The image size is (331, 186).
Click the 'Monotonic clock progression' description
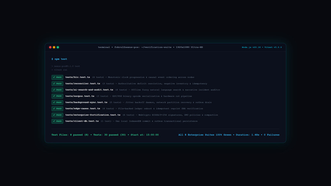151,77
